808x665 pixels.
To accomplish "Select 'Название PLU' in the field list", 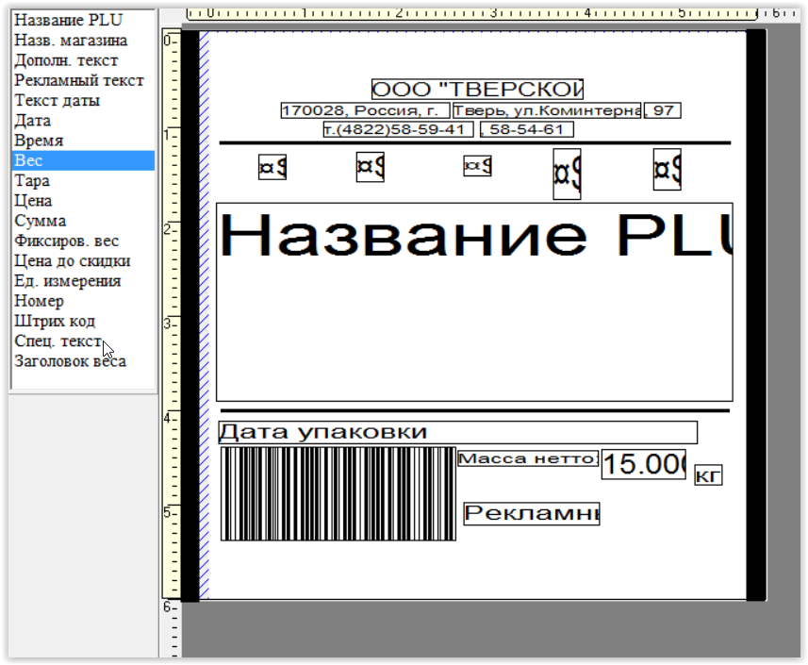I will pyautogui.click(x=68, y=20).
